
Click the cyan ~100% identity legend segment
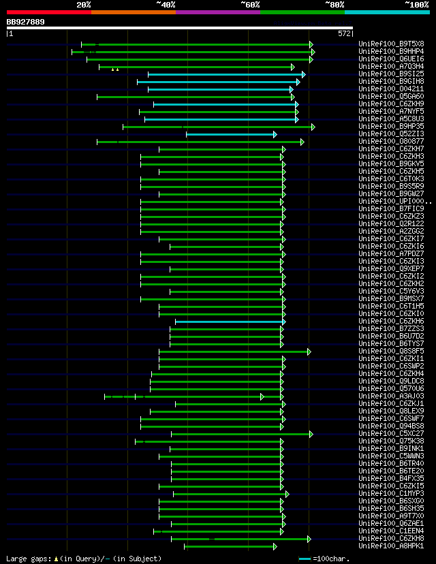[388, 12]
